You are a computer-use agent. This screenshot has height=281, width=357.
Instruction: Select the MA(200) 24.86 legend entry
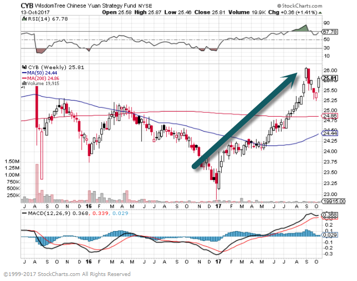(40, 78)
